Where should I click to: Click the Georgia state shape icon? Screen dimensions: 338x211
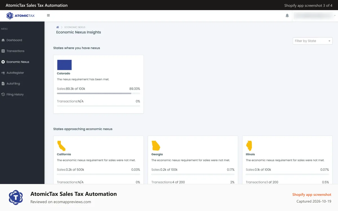coord(156,146)
